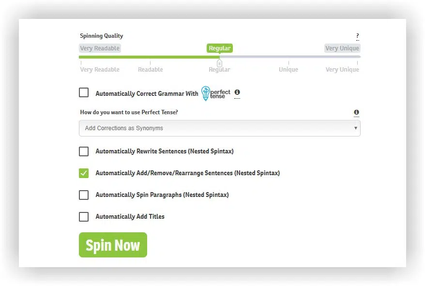Uncheck Automatically Add/Remove/Rearrange Sentences
The width and height of the screenshot is (425, 286).
(84, 173)
